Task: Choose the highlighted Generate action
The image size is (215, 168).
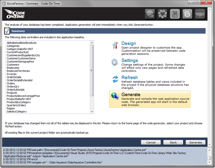Action: pos(150,99)
